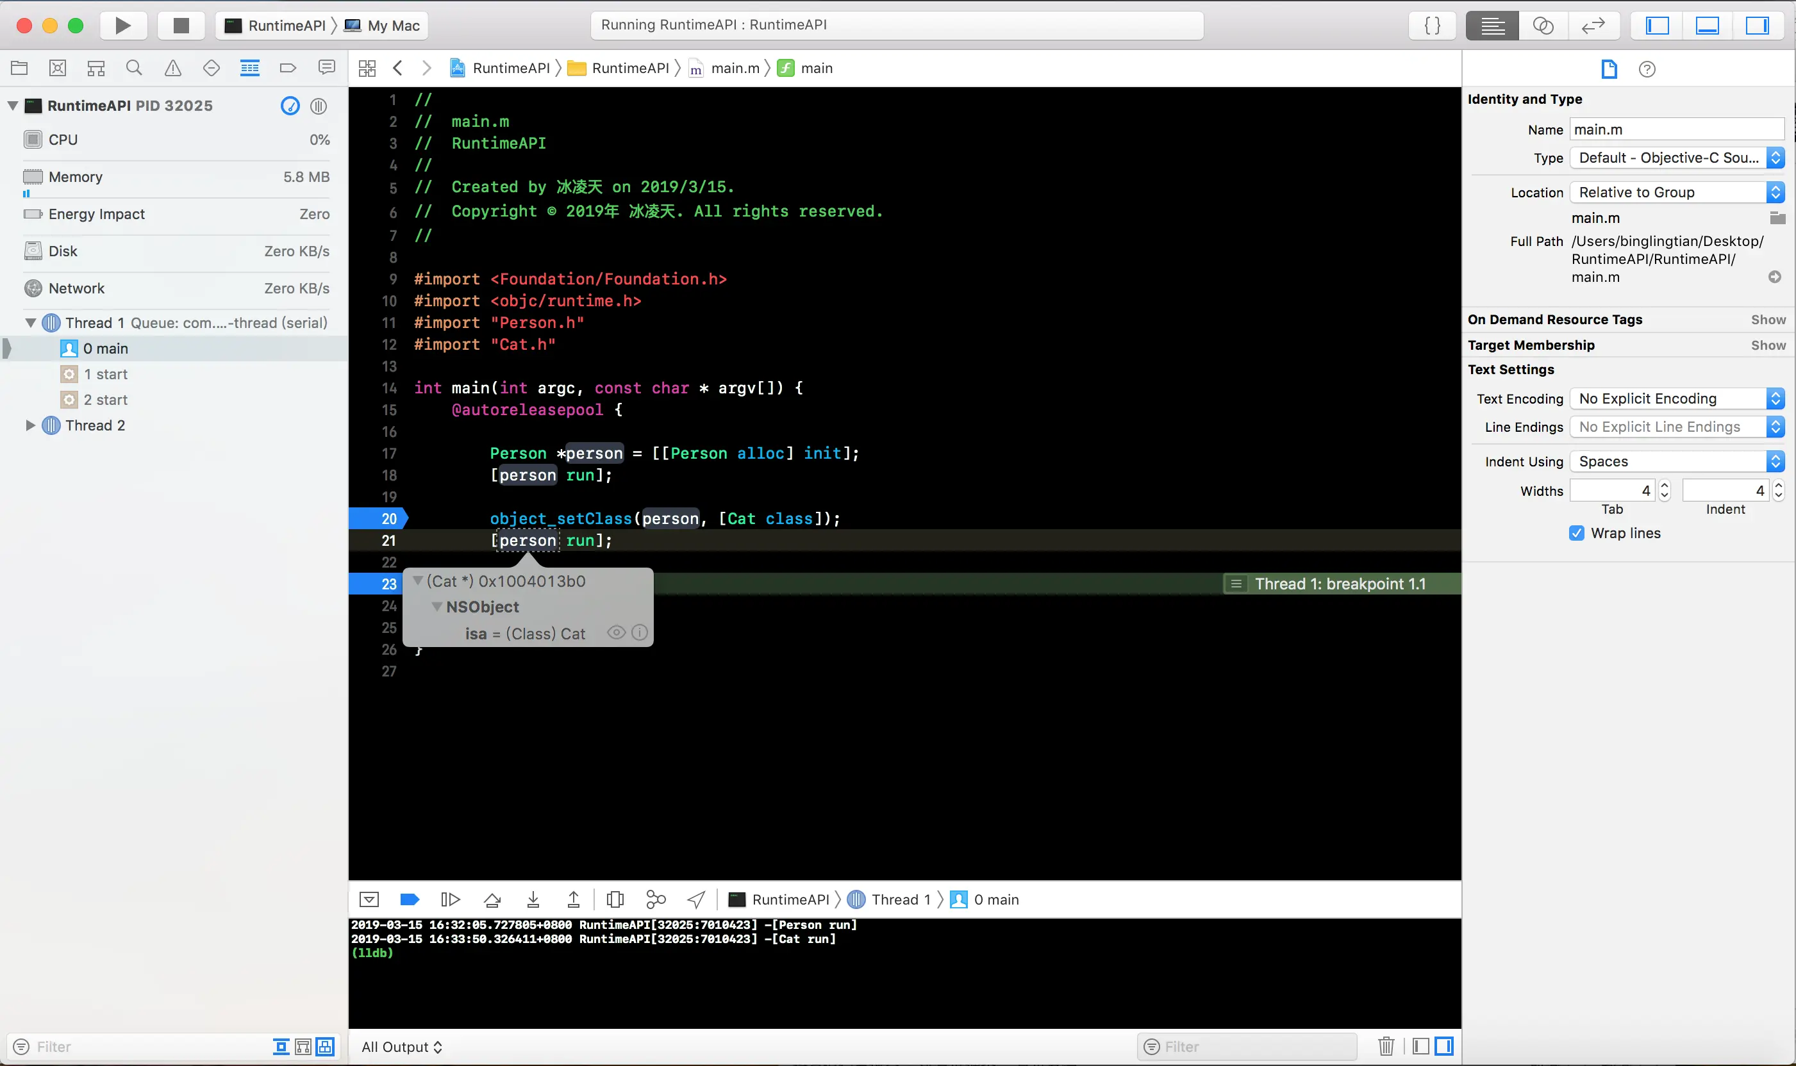Click the Quick Look eye for isa
The height and width of the screenshot is (1066, 1796).
click(616, 633)
